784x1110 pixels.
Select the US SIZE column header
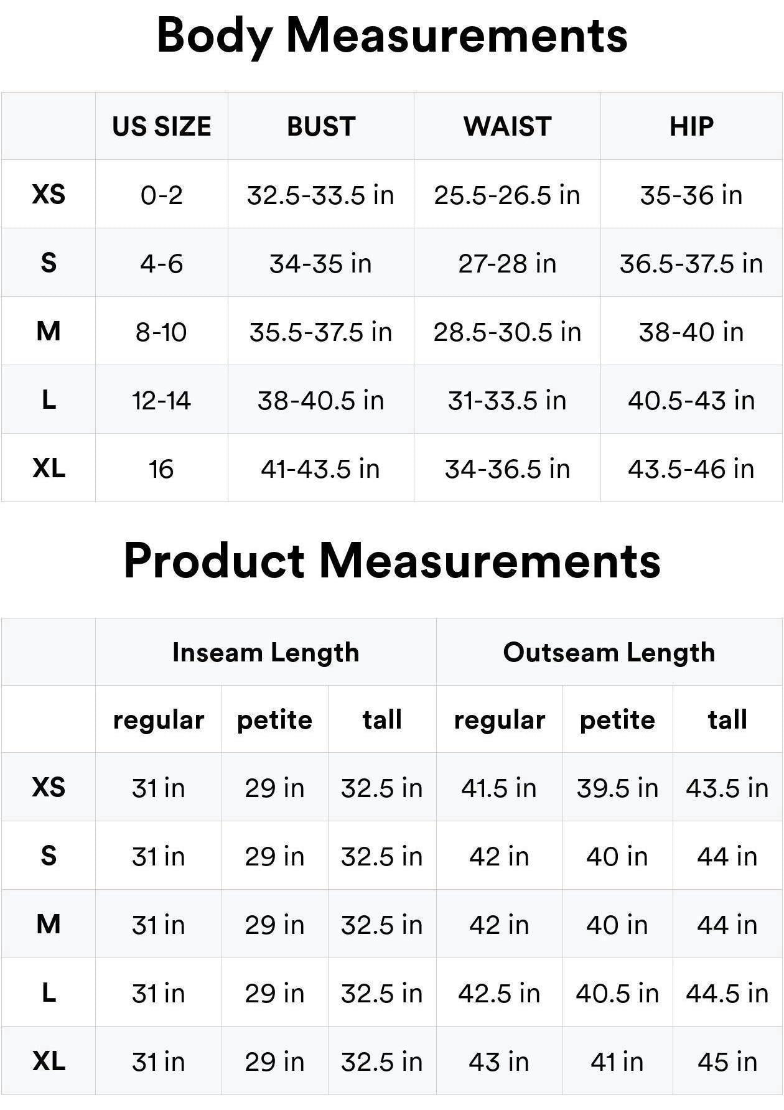(x=162, y=126)
